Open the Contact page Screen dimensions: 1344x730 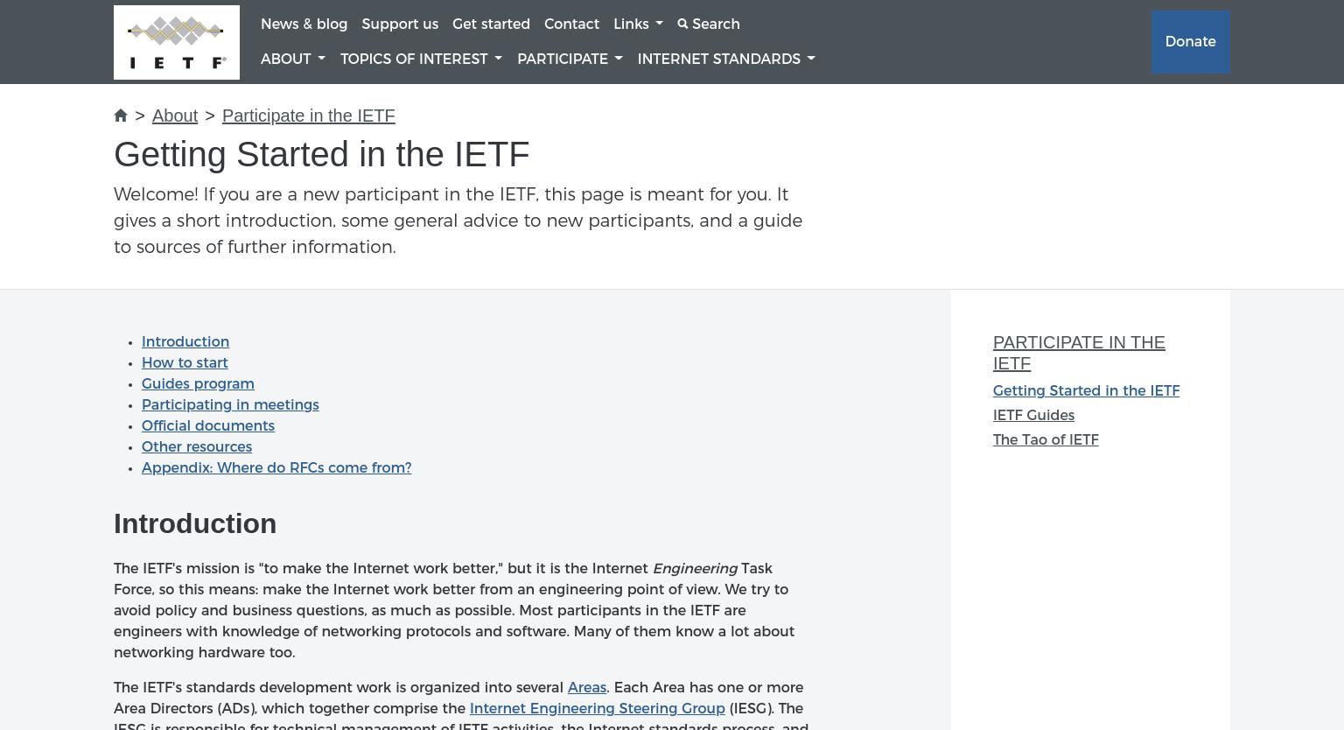(x=571, y=25)
